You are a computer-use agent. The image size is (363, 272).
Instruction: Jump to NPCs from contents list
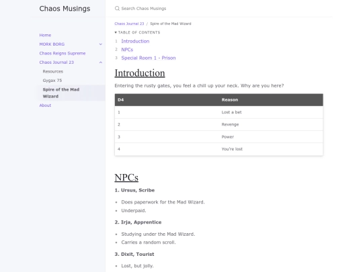pos(127,50)
